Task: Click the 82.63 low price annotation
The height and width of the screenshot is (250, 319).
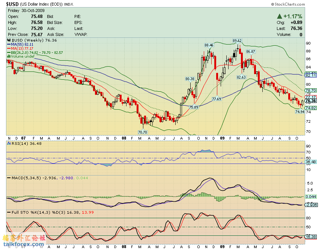Action: 241,77
